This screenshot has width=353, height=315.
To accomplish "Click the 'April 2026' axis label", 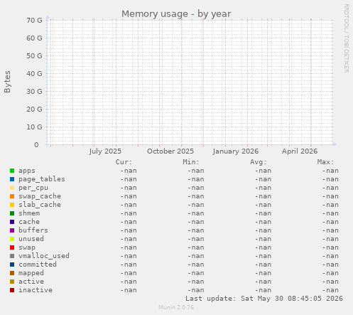I will (x=300, y=151).
